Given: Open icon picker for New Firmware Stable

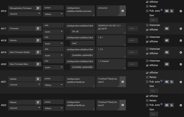Looking at the screenshot, I should coord(38,52).
